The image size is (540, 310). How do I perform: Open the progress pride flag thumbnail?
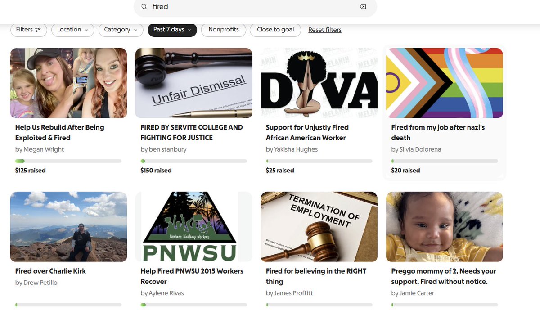coord(444,83)
